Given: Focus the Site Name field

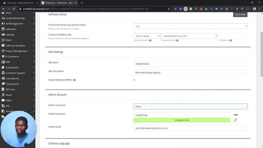Looking at the screenshot, I should click(x=190, y=64).
